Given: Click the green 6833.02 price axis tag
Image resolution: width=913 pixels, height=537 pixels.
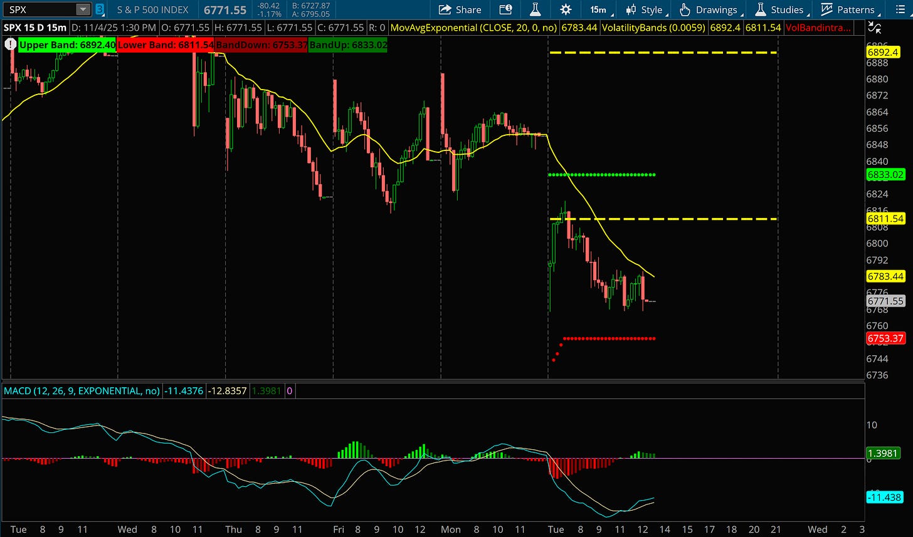Looking at the screenshot, I should pyautogui.click(x=885, y=175).
